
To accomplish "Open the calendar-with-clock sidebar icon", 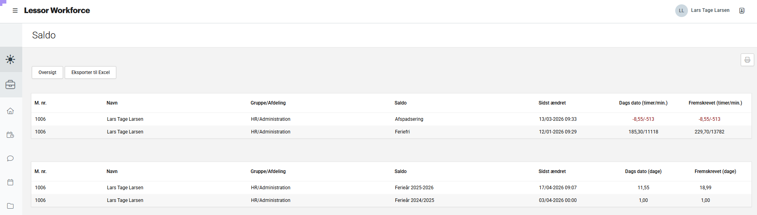I will click(11, 135).
